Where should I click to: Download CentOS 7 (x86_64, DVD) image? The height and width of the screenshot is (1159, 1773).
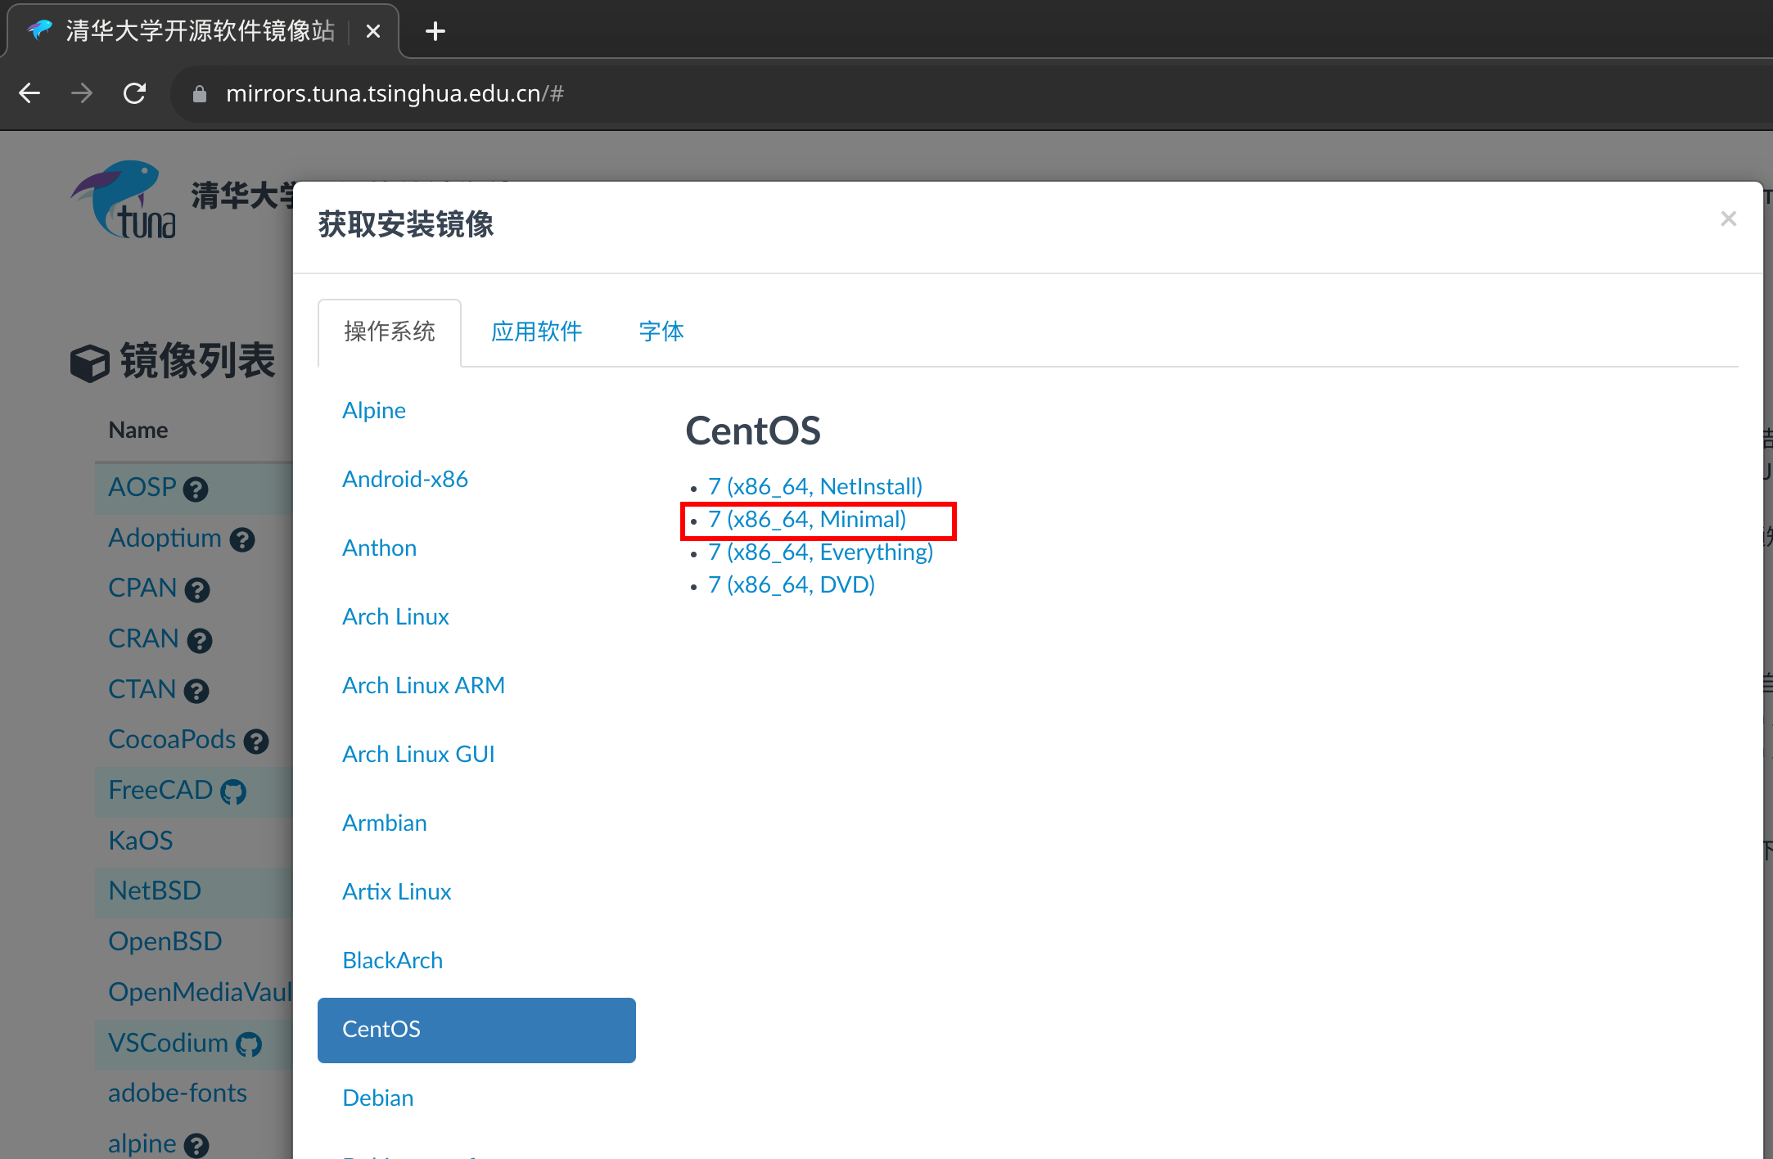pos(792,584)
